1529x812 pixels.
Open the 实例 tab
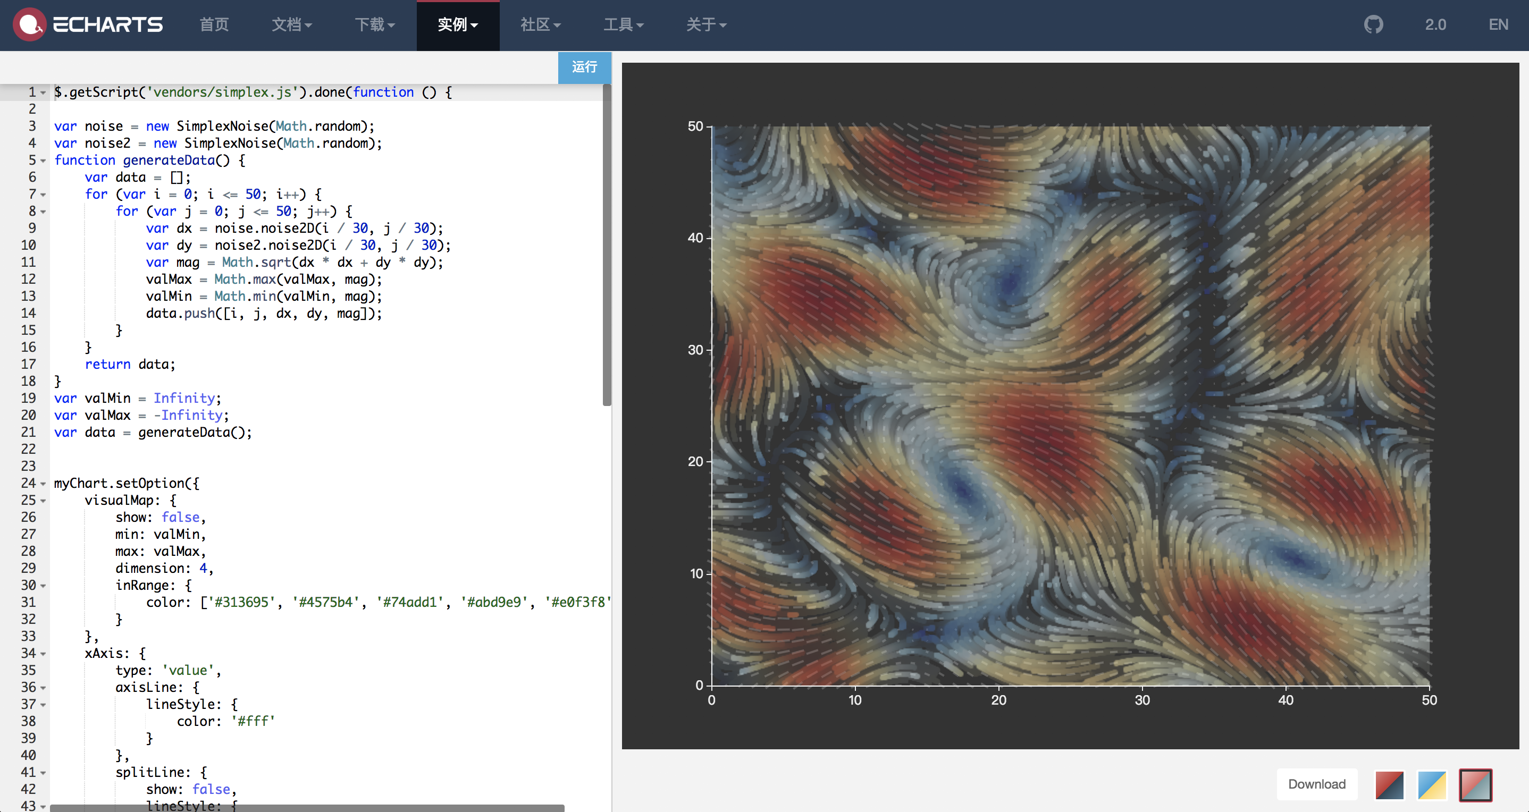pos(458,25)
